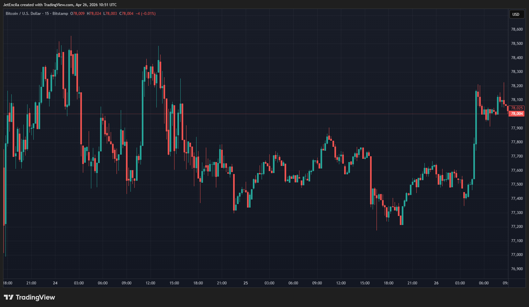The height and width of the screenshot is (307, 529).
Task: Click the TradingView logo icon
Action: click(8, 297)
